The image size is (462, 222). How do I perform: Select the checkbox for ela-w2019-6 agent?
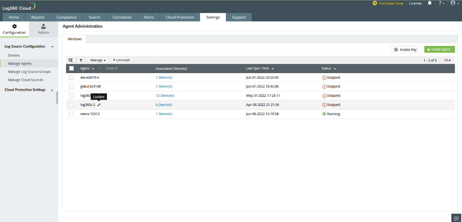tap(71, 77)
